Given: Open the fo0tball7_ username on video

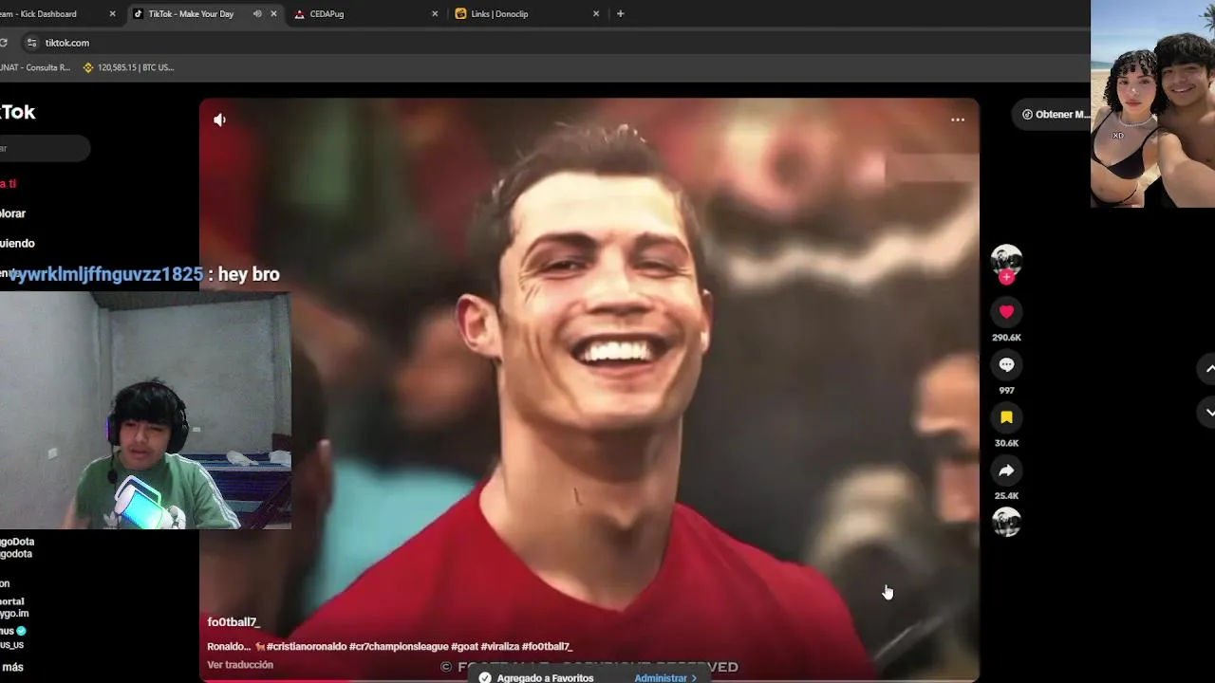Looking at the screenshot, I should 234,622.
